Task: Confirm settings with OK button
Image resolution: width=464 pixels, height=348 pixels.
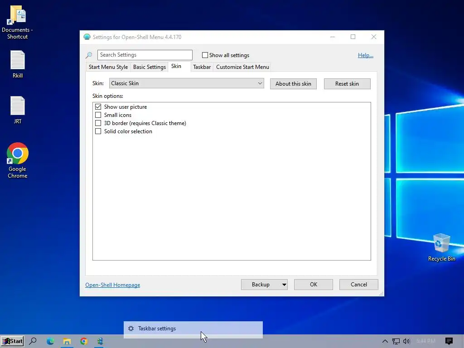Action: point(314,285)
